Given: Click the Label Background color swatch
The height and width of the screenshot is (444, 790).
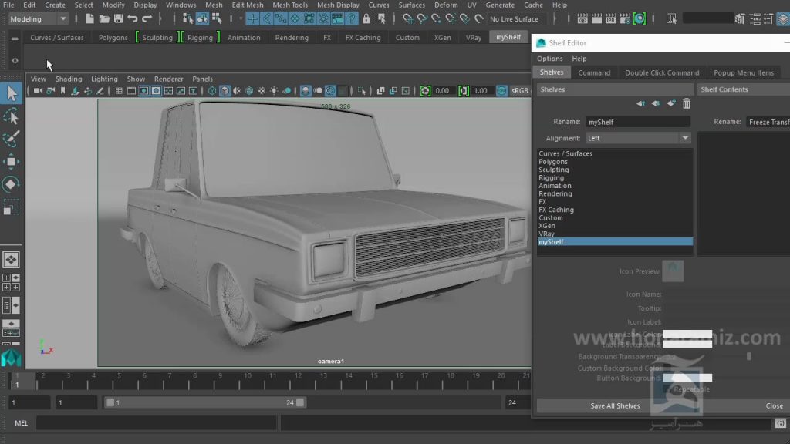Looking at the screenshot, I should click(687, 345).
